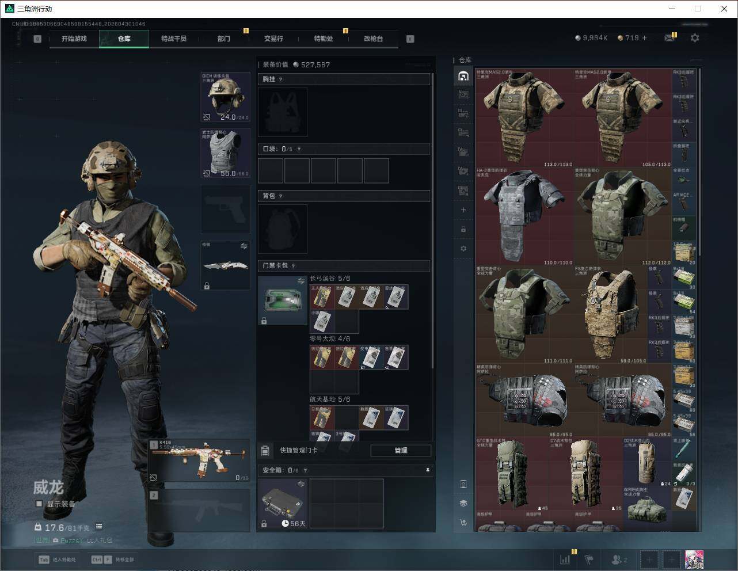Click the 管理 button
This screenshot has height=571, width=738.
401,450
